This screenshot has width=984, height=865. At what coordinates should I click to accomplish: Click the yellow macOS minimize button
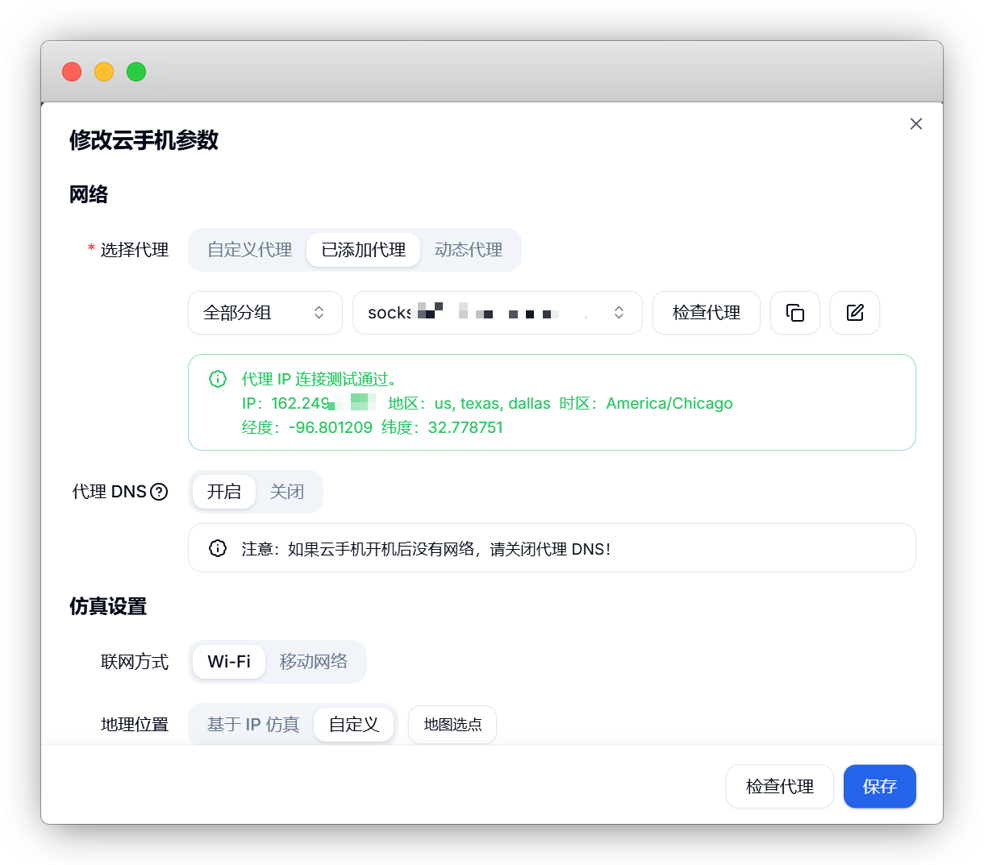(x=104, y=72)
